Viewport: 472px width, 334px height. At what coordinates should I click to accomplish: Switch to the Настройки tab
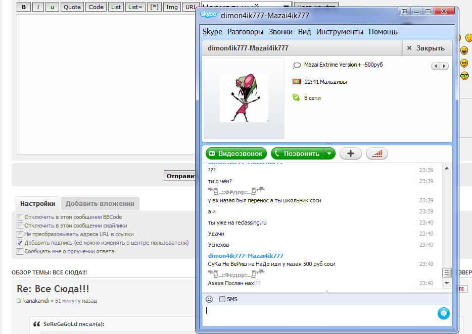tap(37, 203)
